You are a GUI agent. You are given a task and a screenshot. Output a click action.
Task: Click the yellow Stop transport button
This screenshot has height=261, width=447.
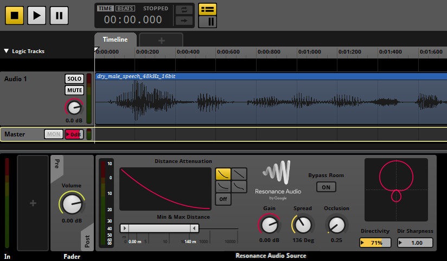tap(14, 15)
